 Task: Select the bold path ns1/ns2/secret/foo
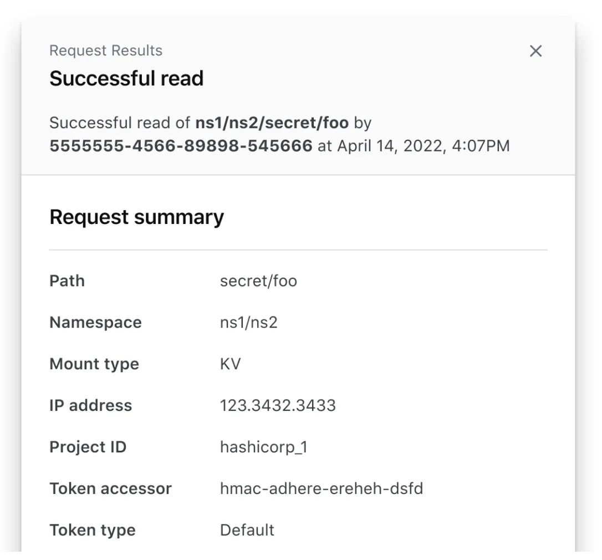(x=272, y=123)
